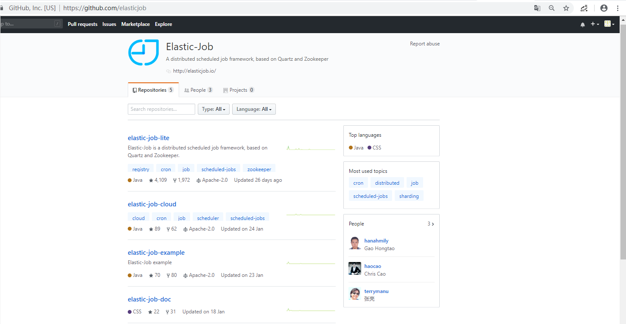Click the Search repositories input field
Screen dimensions: 626x324
pyautogui.click(x=161, y=109)
